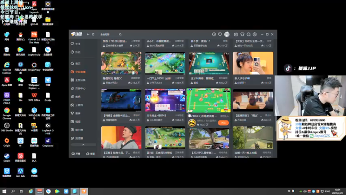The image size is (346, 195).
Task: Open 历史 in the Douyu sidebar
Action: (76, 52)
